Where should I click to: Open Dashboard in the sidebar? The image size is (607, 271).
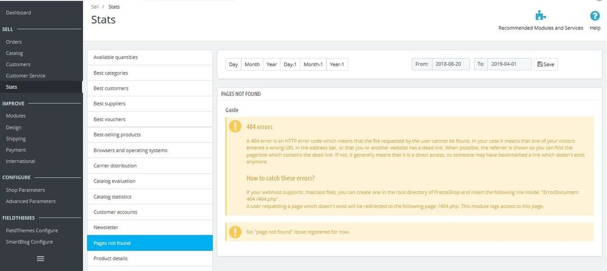tap(18, 13)
